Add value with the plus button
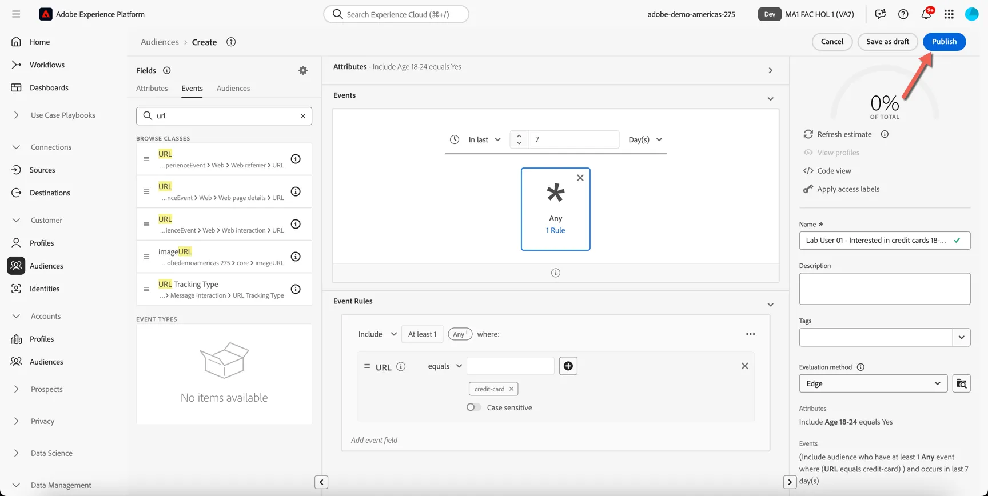Image resolution: width=988 pixels, height=496 pixels. click(568, 366)
